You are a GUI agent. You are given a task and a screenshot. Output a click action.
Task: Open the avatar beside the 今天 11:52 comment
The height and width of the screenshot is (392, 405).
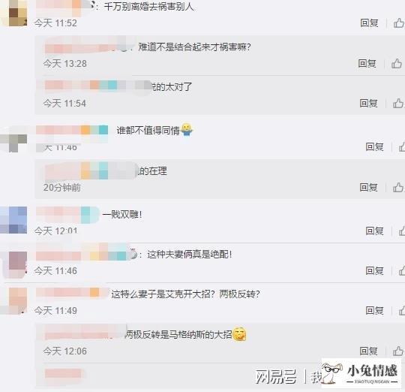(14, 13)
